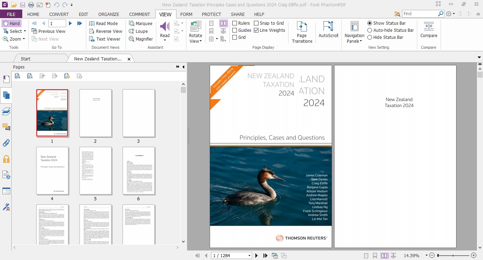Click the Pages panel vertical scrollbar thumb
This screenshot has width=483, height=260.
[x=183, y=90]
